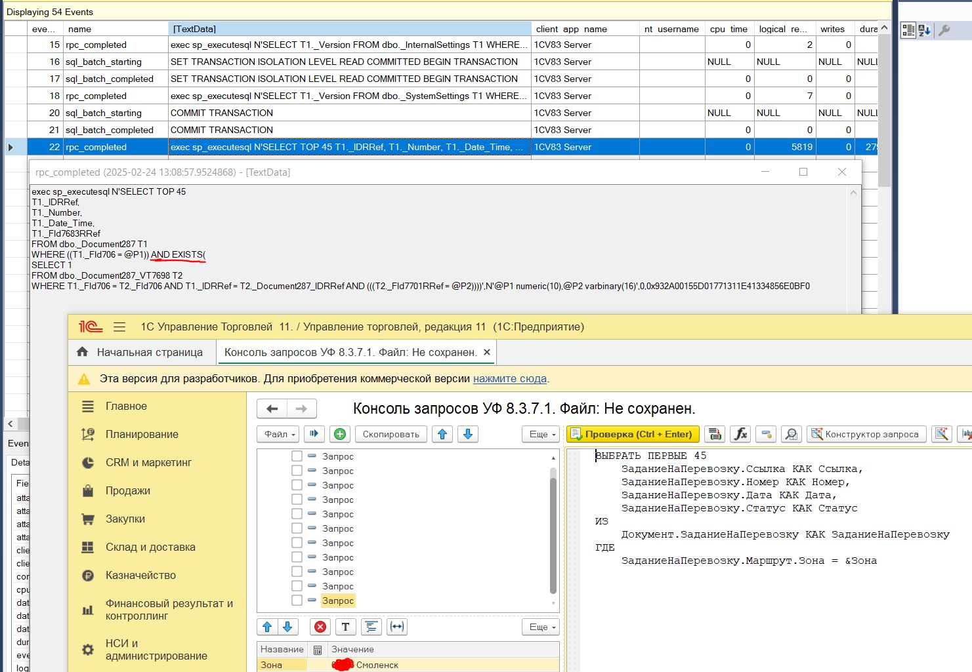Screen dimensions: 972x672
Task: Click small icon between fx and magnifier
Action: [766, 434]
